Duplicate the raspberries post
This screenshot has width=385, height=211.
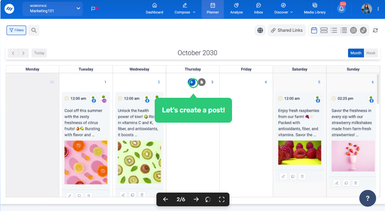click(293, 176)
